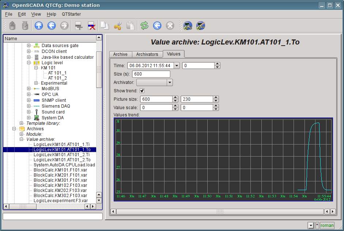Click the Values panel horizontal scrollbar
The width and height of the screenshot is (344, 231).
(x=220, y=212)
